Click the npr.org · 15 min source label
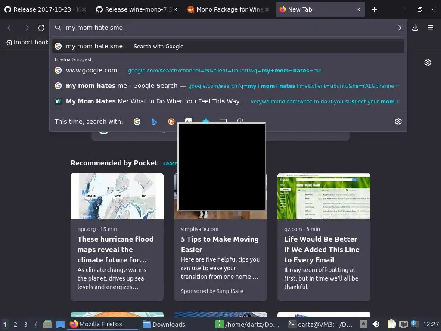This screenshot has width=441, height=331. tap(97, 229)
